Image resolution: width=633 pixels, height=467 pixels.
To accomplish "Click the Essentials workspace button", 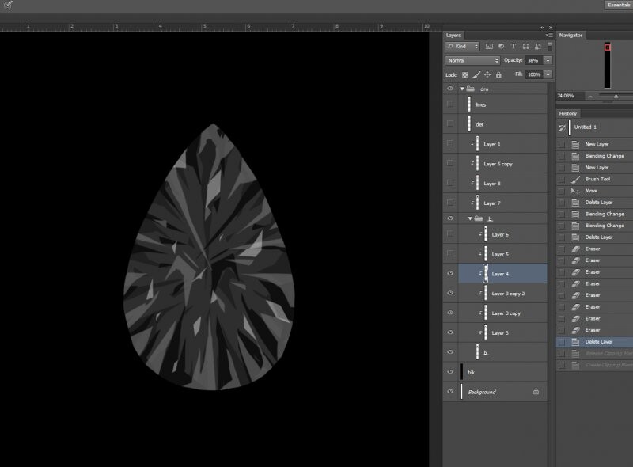I will coord(618,5).
